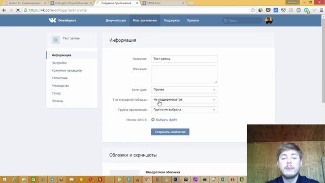
Task: Click the browser address bar URL
Action: [x=57, y=10]
